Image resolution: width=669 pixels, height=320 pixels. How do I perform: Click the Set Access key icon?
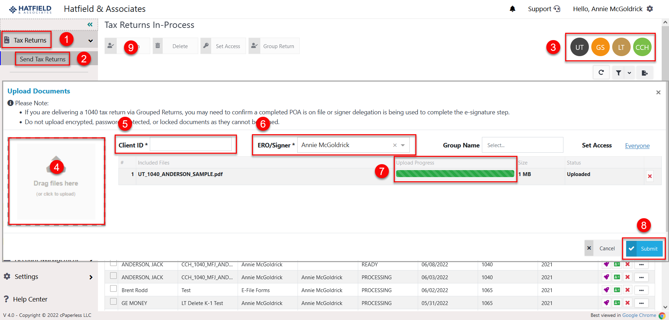pyautogui.click(x=206, y=46)
